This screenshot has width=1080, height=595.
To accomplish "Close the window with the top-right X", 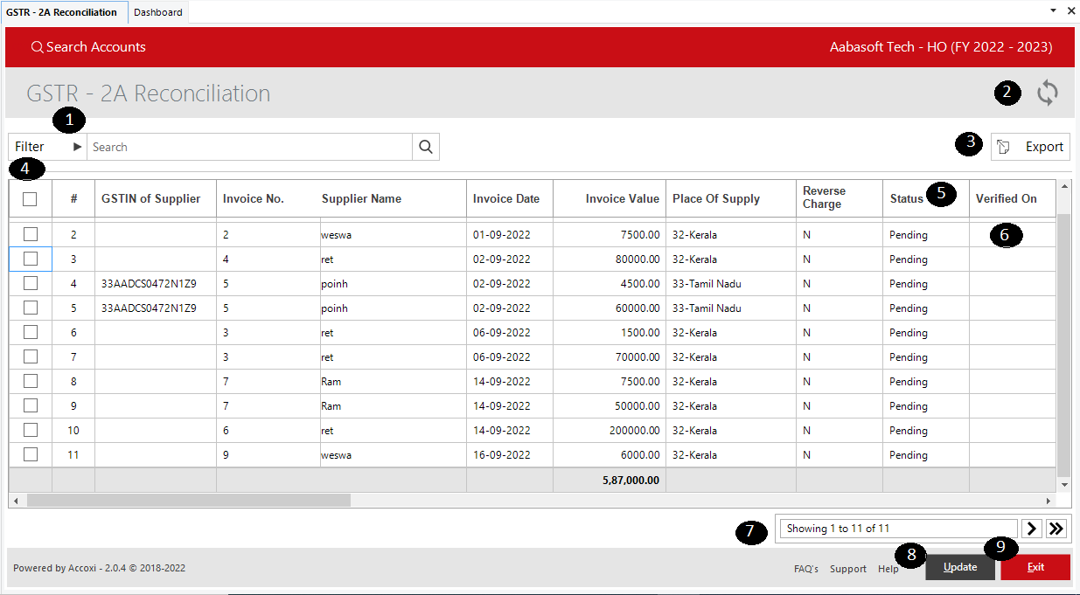I will point(1071,10).
